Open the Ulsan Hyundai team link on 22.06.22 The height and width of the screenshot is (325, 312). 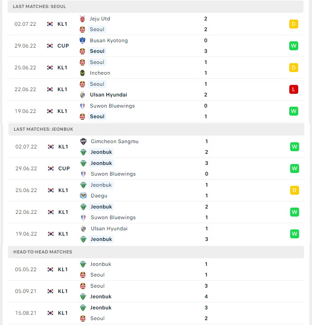(x=108, y=95)
